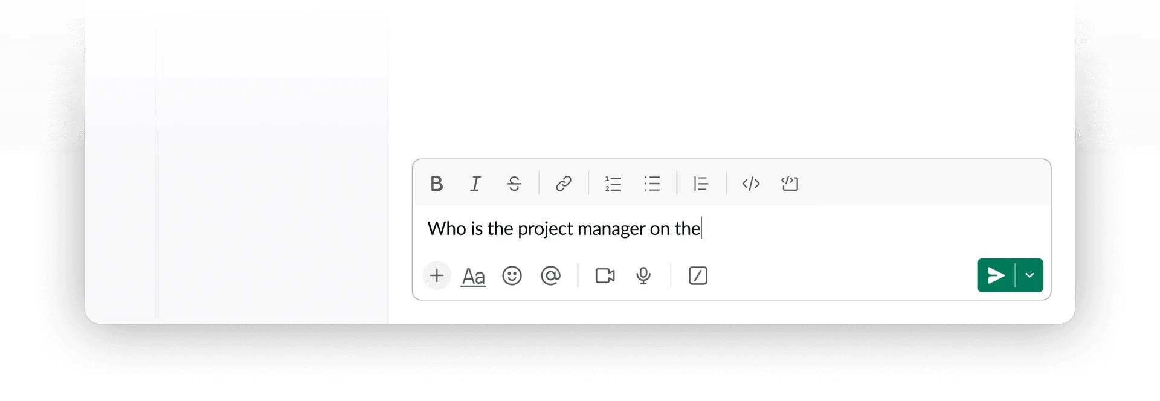Viewport: 1160px width, 401px height.
Task: Insert a code block
Action: [x=790, y=184]
